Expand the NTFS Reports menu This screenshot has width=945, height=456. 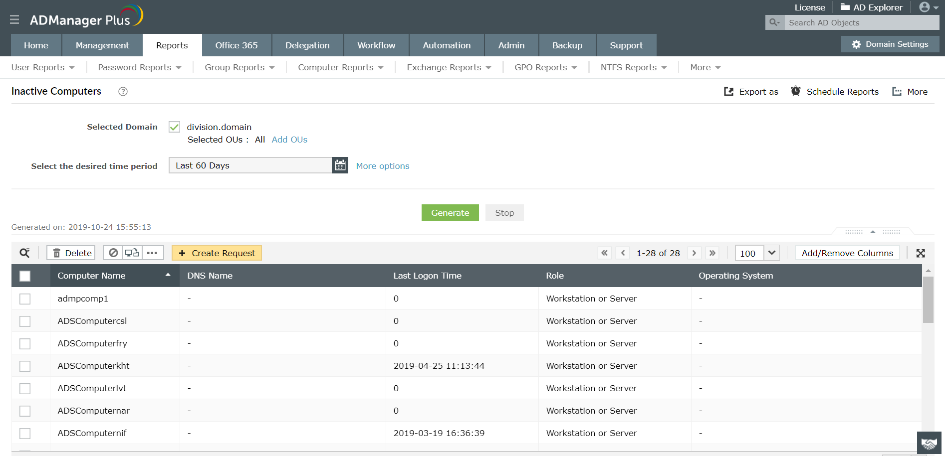(633, 67)
